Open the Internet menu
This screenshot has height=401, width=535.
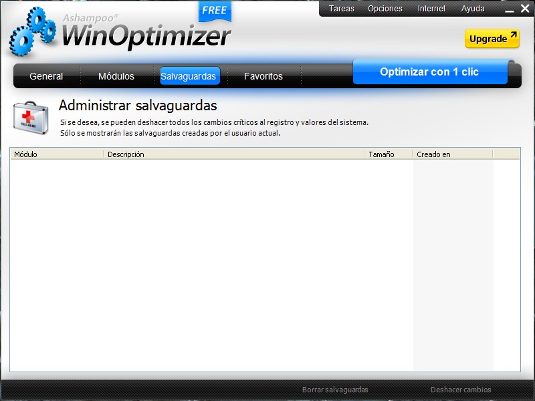431,9
